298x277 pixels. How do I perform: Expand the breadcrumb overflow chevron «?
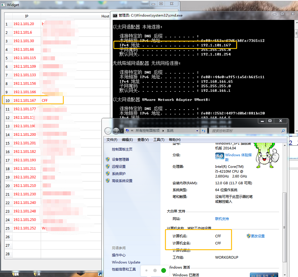(131, 131)
